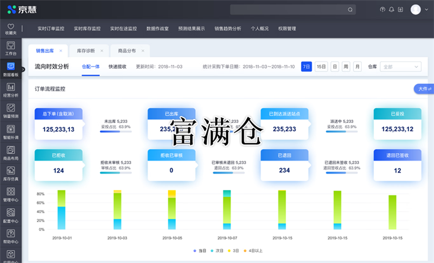Open 实时订单监控 menu item

coord(51,29)
